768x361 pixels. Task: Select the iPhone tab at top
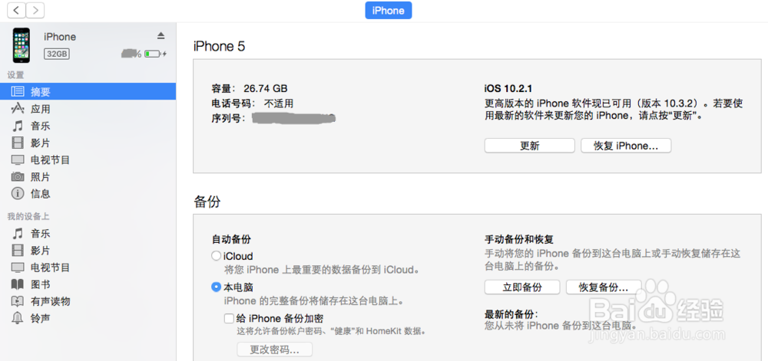tap(389, 10)
